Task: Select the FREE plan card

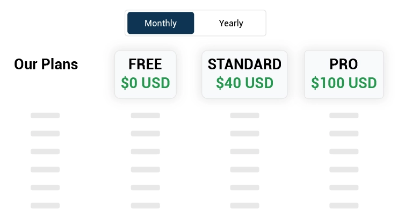Action: coord(145,74)
